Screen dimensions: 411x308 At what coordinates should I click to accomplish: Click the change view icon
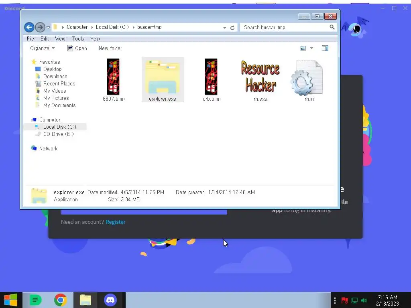tap(303, 48)
